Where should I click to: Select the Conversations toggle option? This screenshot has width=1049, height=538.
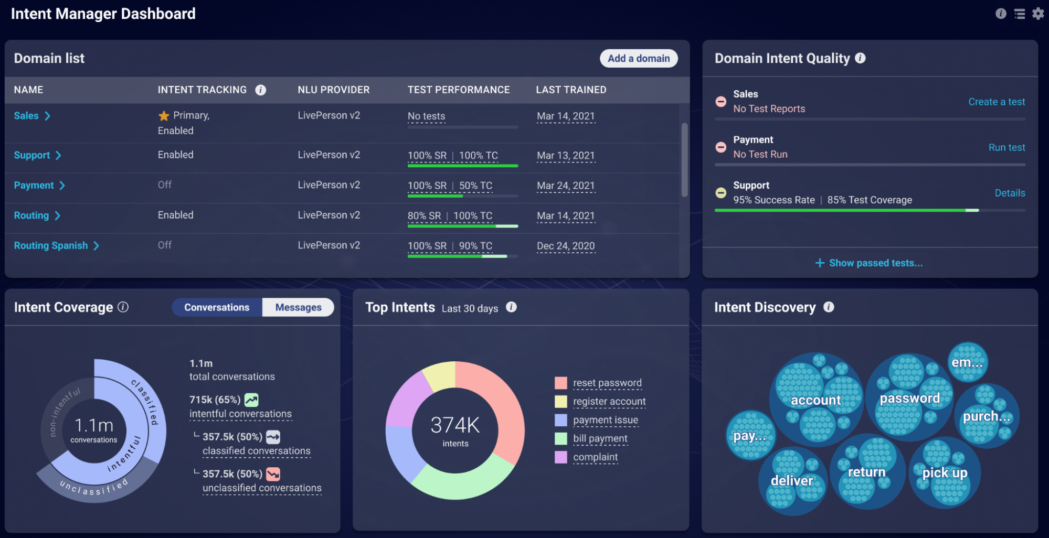217,307
